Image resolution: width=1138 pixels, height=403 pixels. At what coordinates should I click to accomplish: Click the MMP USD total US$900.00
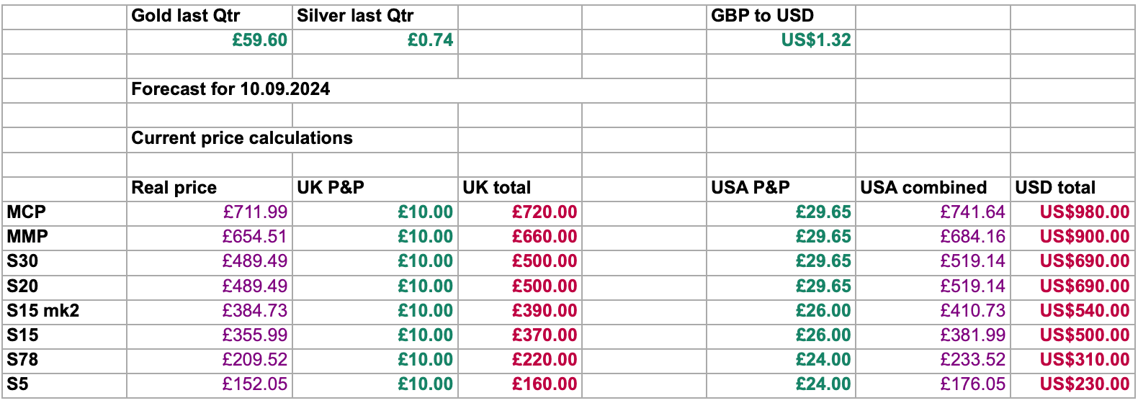pyautogui.click(x=1084, y=237)
